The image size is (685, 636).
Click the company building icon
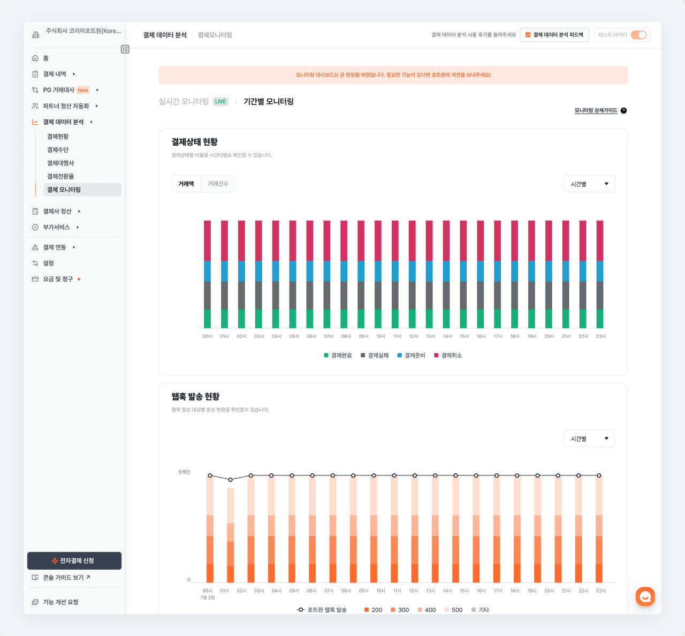(36, 35)
